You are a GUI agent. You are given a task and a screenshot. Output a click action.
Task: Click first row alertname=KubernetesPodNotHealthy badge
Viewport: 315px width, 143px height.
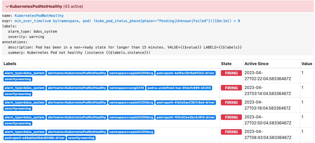pyautogui.click(x=77, y=73)
